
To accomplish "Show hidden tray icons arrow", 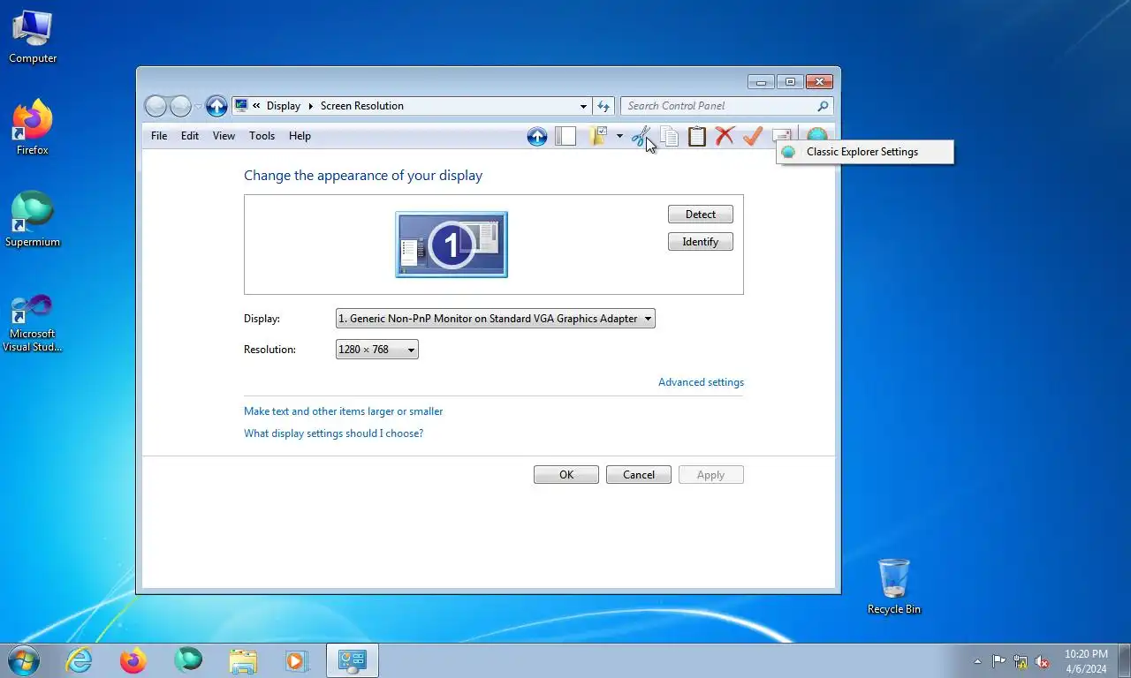I will [x=977, y=661].
